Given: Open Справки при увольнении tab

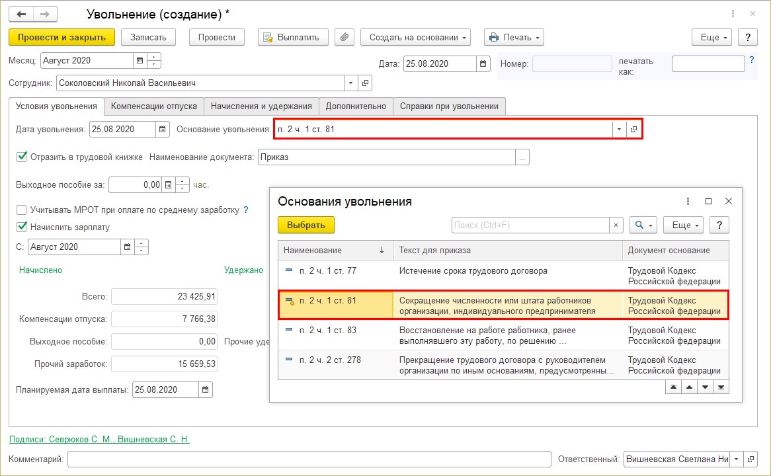Looking at the screenshot, I should tap(450, 106).
